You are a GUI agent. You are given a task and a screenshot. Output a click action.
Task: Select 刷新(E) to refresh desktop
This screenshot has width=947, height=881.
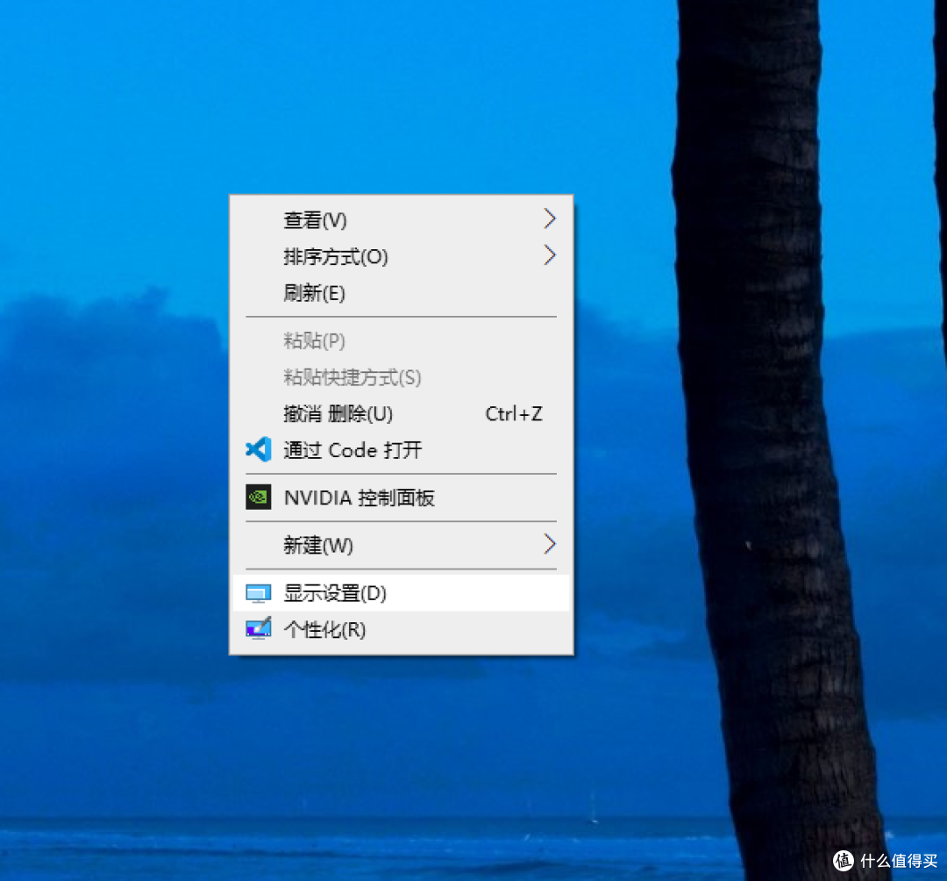(x=401, y=293)
